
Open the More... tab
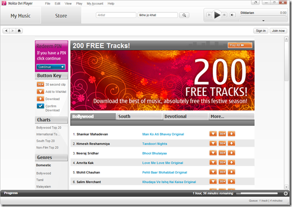[231, 116]
